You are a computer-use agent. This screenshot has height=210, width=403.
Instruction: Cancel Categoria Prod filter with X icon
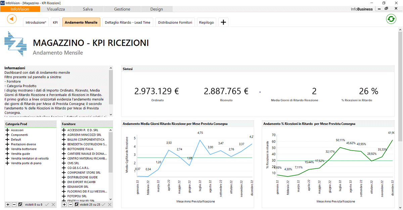(x=53, y=204)
